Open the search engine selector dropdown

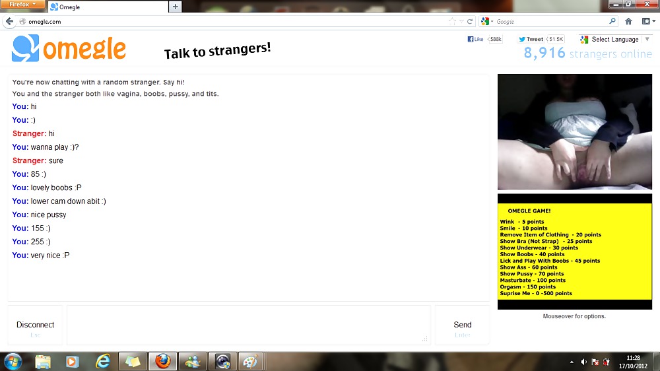point(486,21)
